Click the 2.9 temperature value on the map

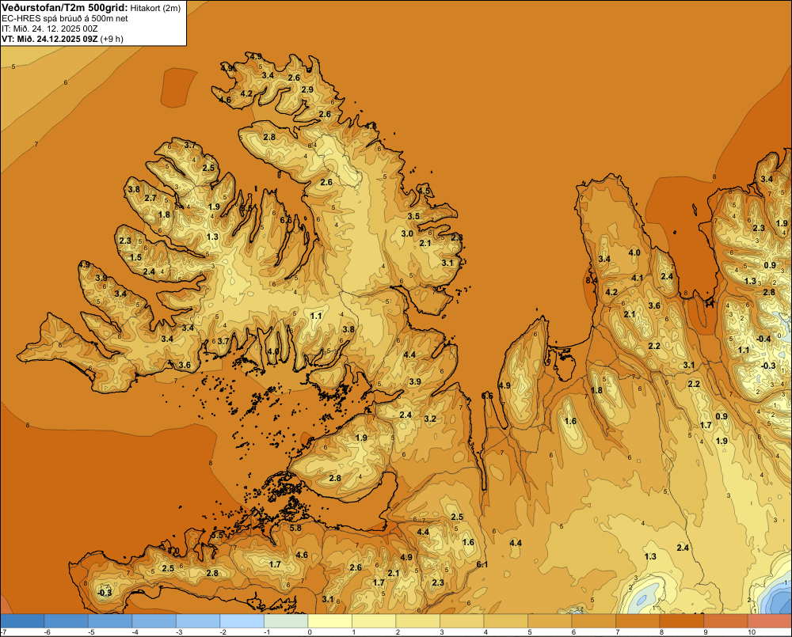click(307, 89)
